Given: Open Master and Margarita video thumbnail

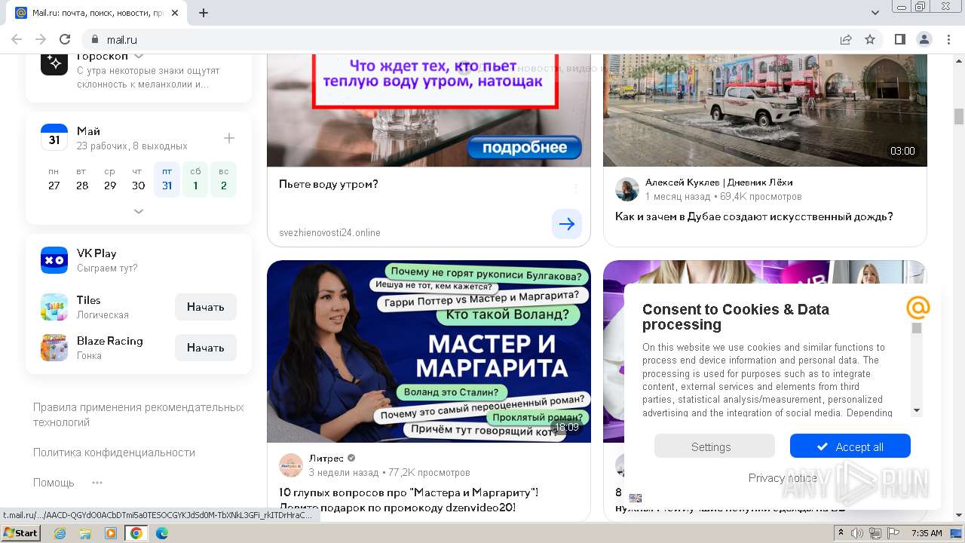Looking at the screenshot, I should point(429,351).
